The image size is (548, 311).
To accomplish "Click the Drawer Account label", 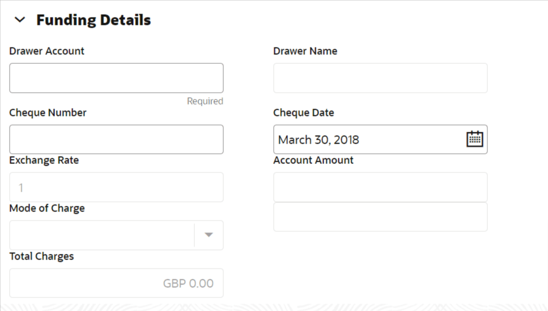I will pos(47,51).
